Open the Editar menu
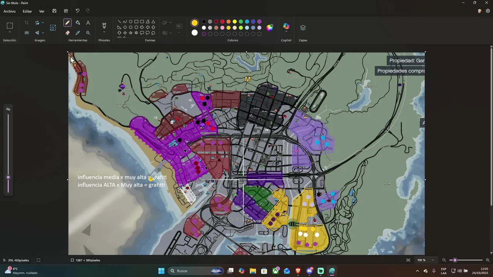 pos(27,11)
